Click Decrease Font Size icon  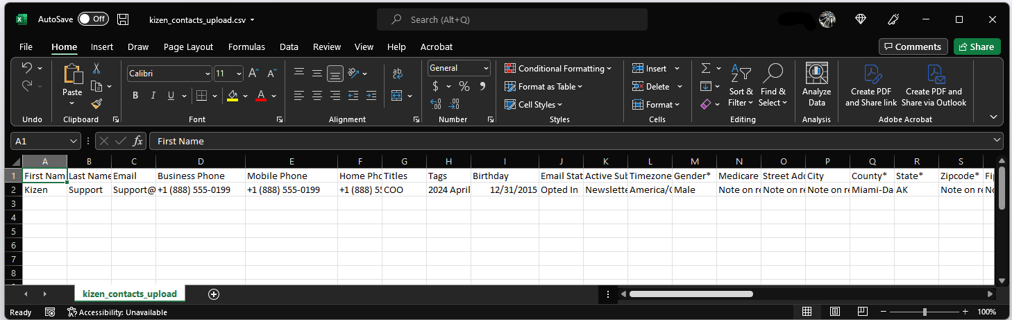271,73
